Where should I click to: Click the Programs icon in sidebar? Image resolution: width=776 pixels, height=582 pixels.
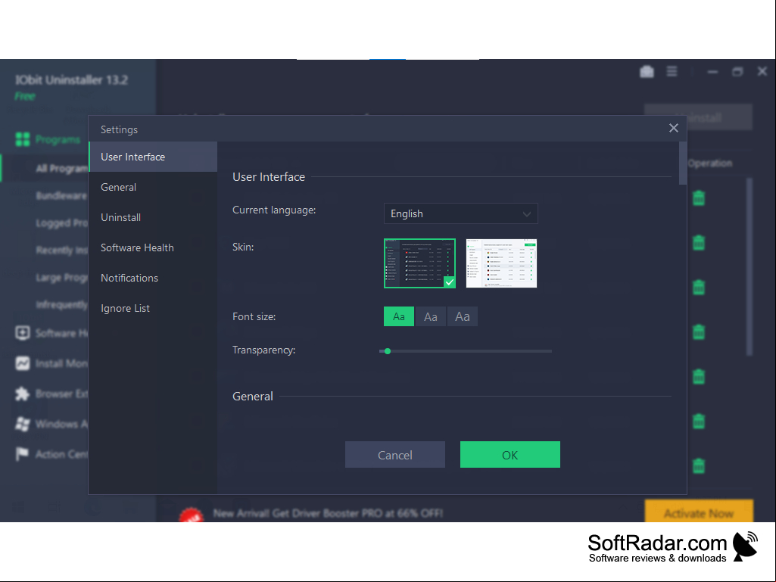tap(23, 139)
